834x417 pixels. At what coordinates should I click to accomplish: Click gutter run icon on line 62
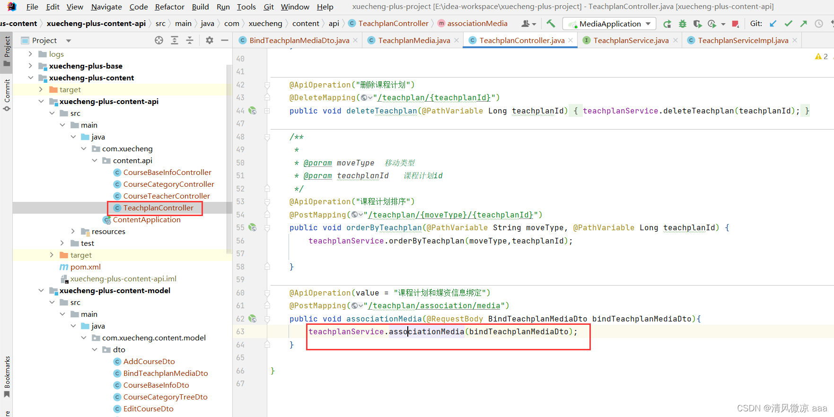(x=253, y=319)
